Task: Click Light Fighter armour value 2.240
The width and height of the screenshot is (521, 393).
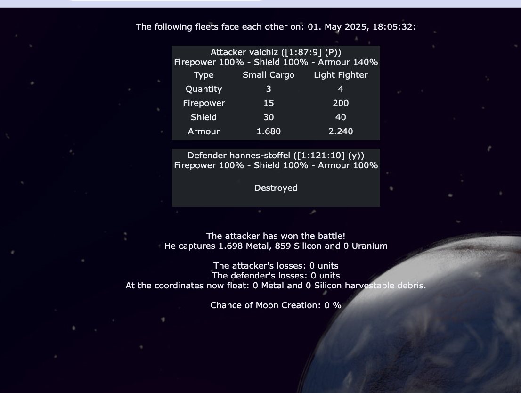Action: [x=341, y=131]
